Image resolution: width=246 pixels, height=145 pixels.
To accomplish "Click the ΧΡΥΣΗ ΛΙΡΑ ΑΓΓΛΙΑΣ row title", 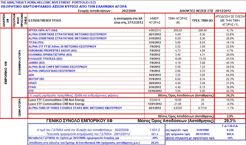I will point(43,30).
